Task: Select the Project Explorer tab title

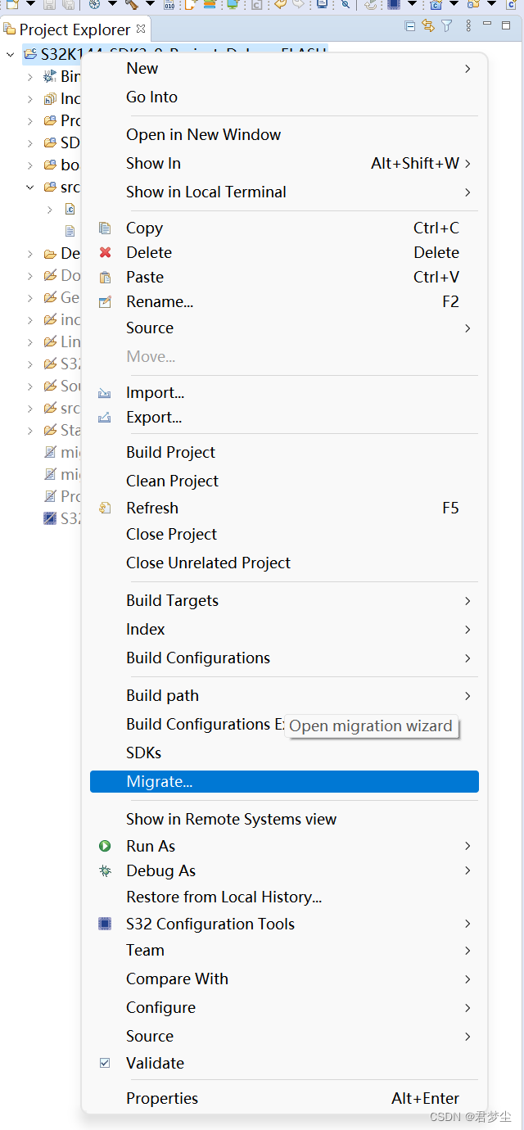Action: pos(74,30)
